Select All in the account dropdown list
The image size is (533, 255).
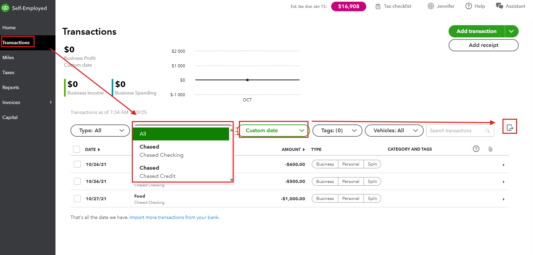181,134
